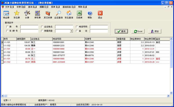Open 车位查询 house icon
The width and height of the screenshot is (174, 107).
pos(69,14)
